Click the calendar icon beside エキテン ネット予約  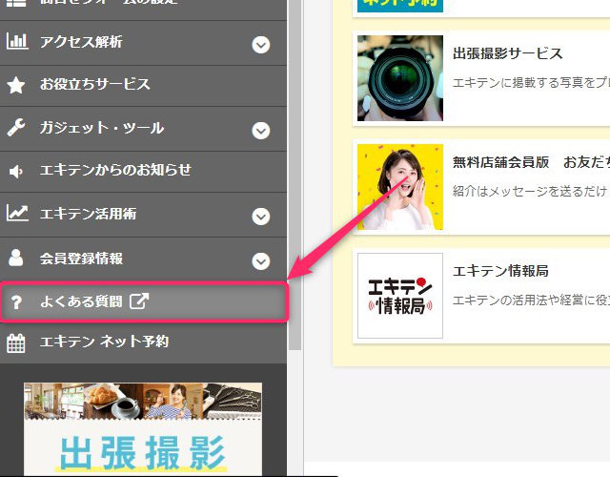16,343
